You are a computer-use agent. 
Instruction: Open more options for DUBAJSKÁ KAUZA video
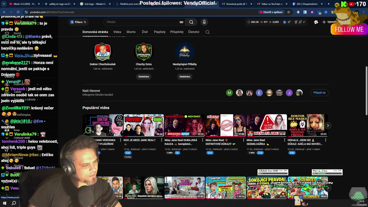[x=202, y=140]
